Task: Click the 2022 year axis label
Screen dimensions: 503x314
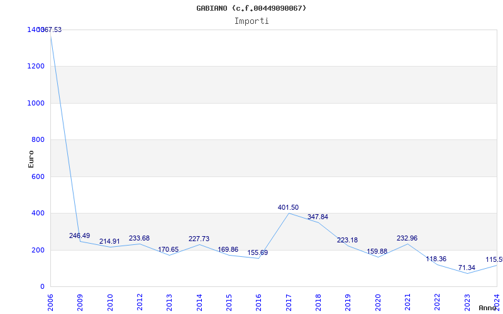Action: [x=437, y=302]
